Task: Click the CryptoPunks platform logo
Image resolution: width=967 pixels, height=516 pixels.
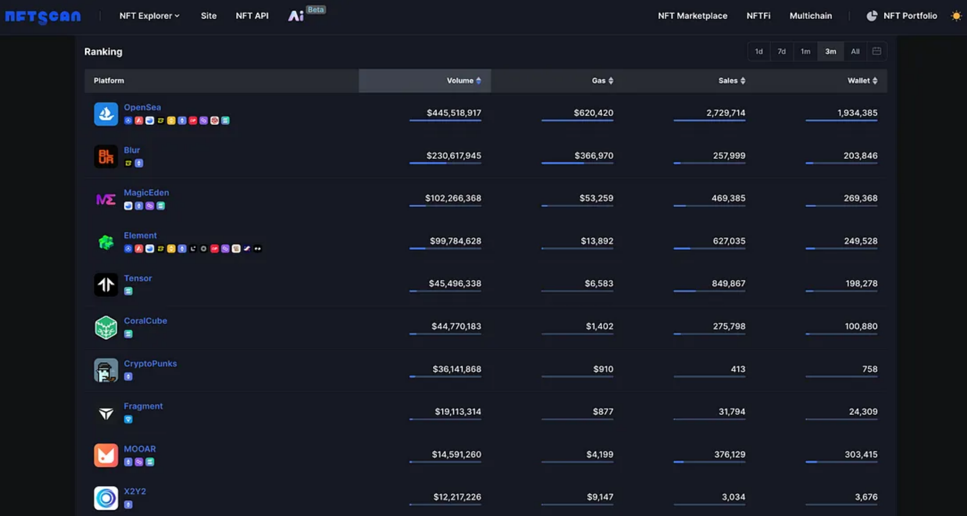Action: pyautogui.click(x=106, y=370)
